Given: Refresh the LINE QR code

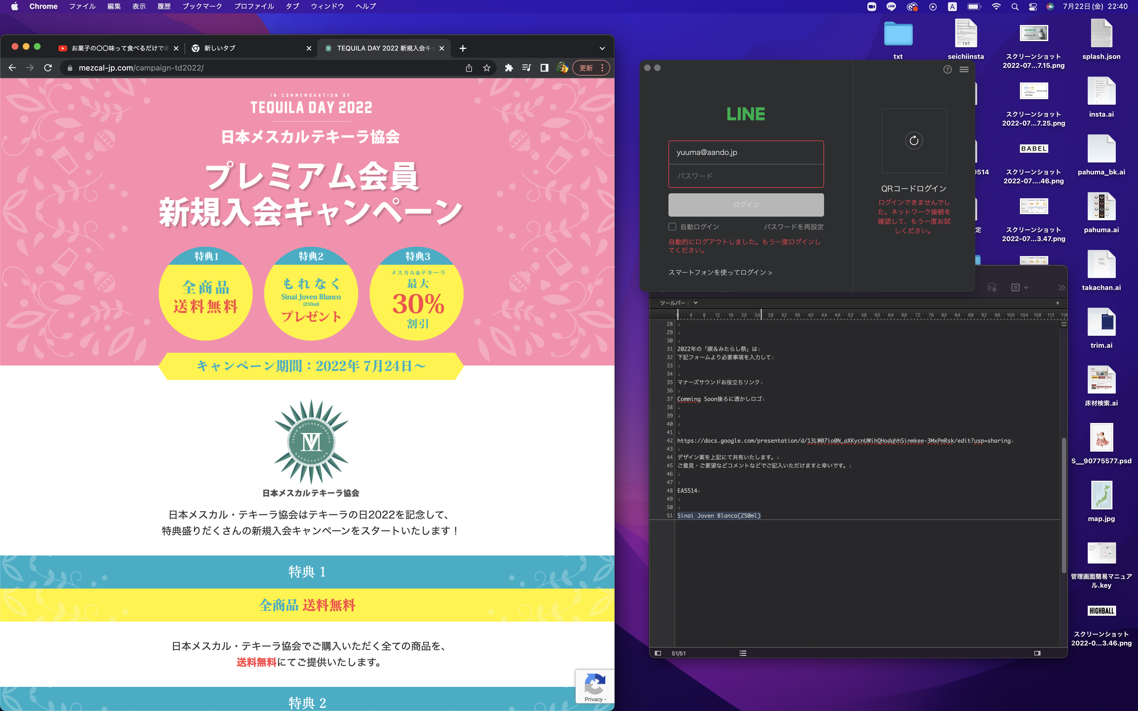Looking at the screenshot, I should [914, 140].
